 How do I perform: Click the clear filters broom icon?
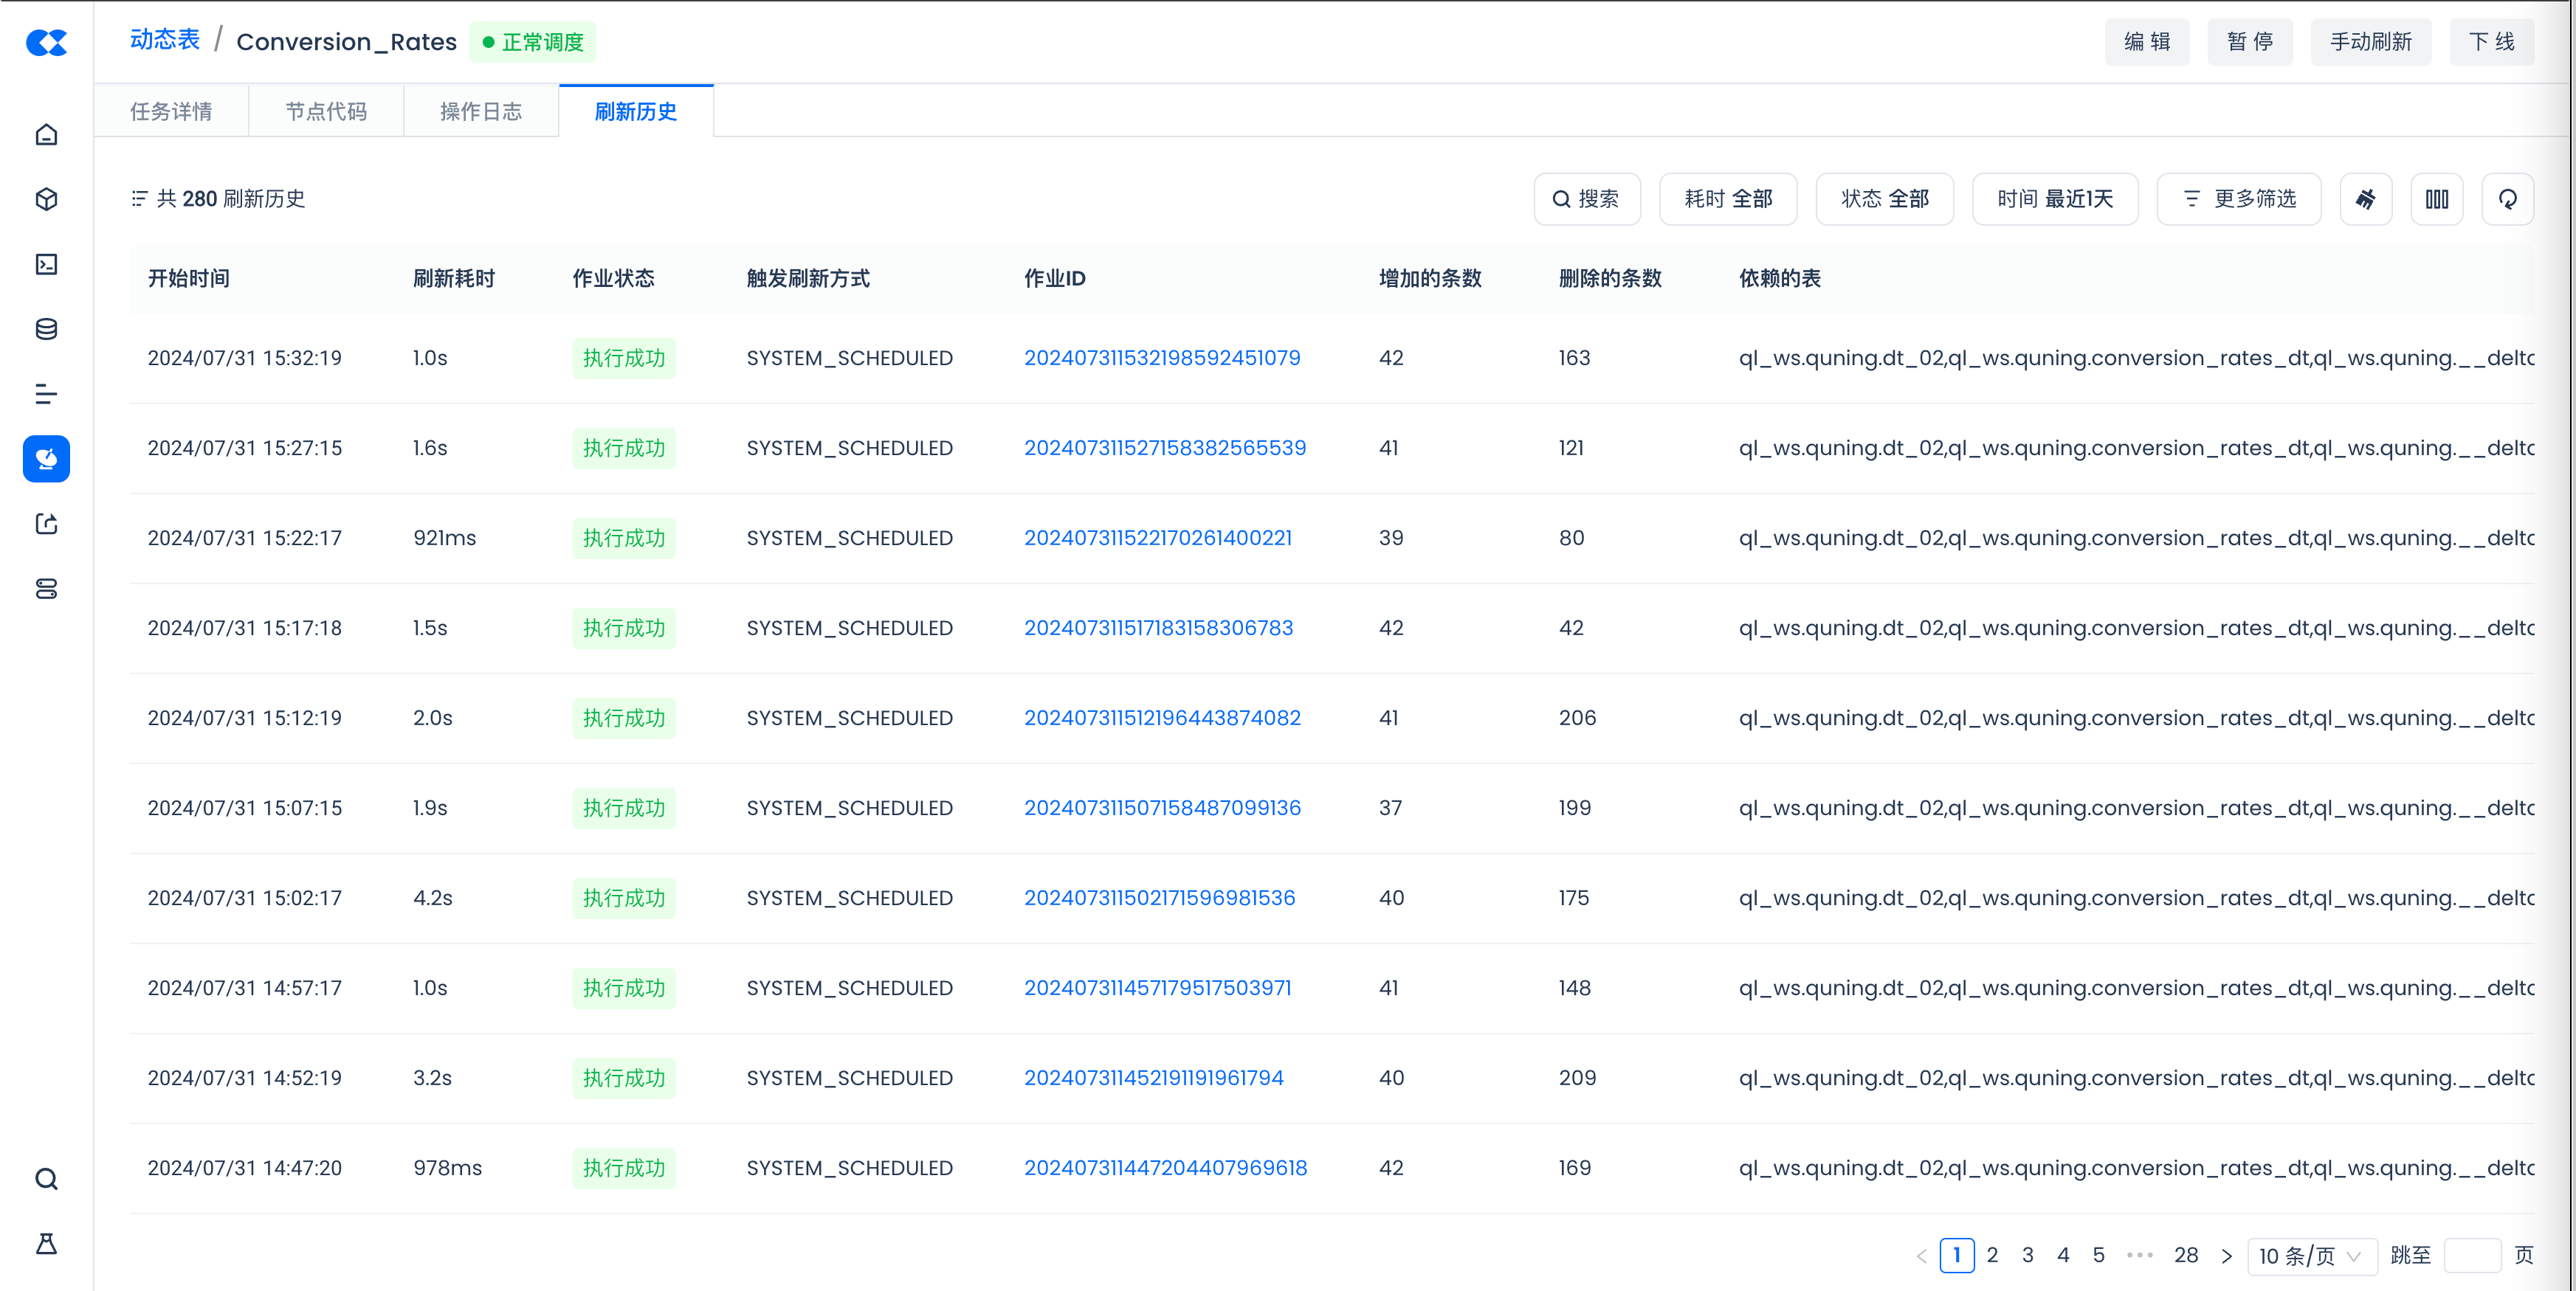click(x=2365, y=199)
